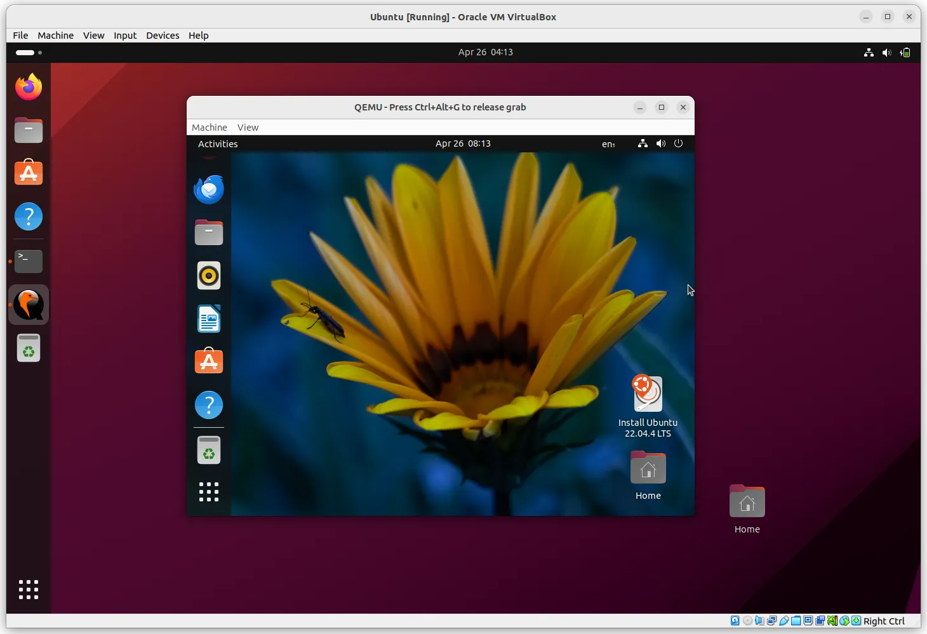This screenshot has height=634, width=927.
Task: Click VirtualBox CPU load status icon
Action: [832, 621]
